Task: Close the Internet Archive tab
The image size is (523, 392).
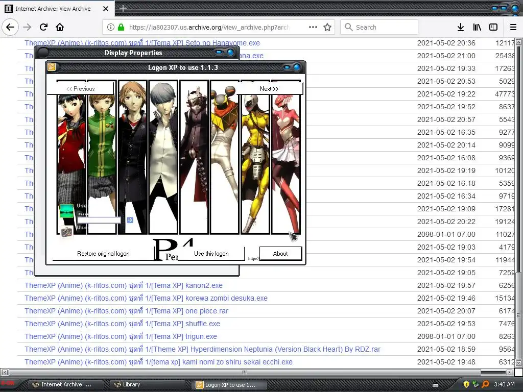Action: tap(105, 9)
